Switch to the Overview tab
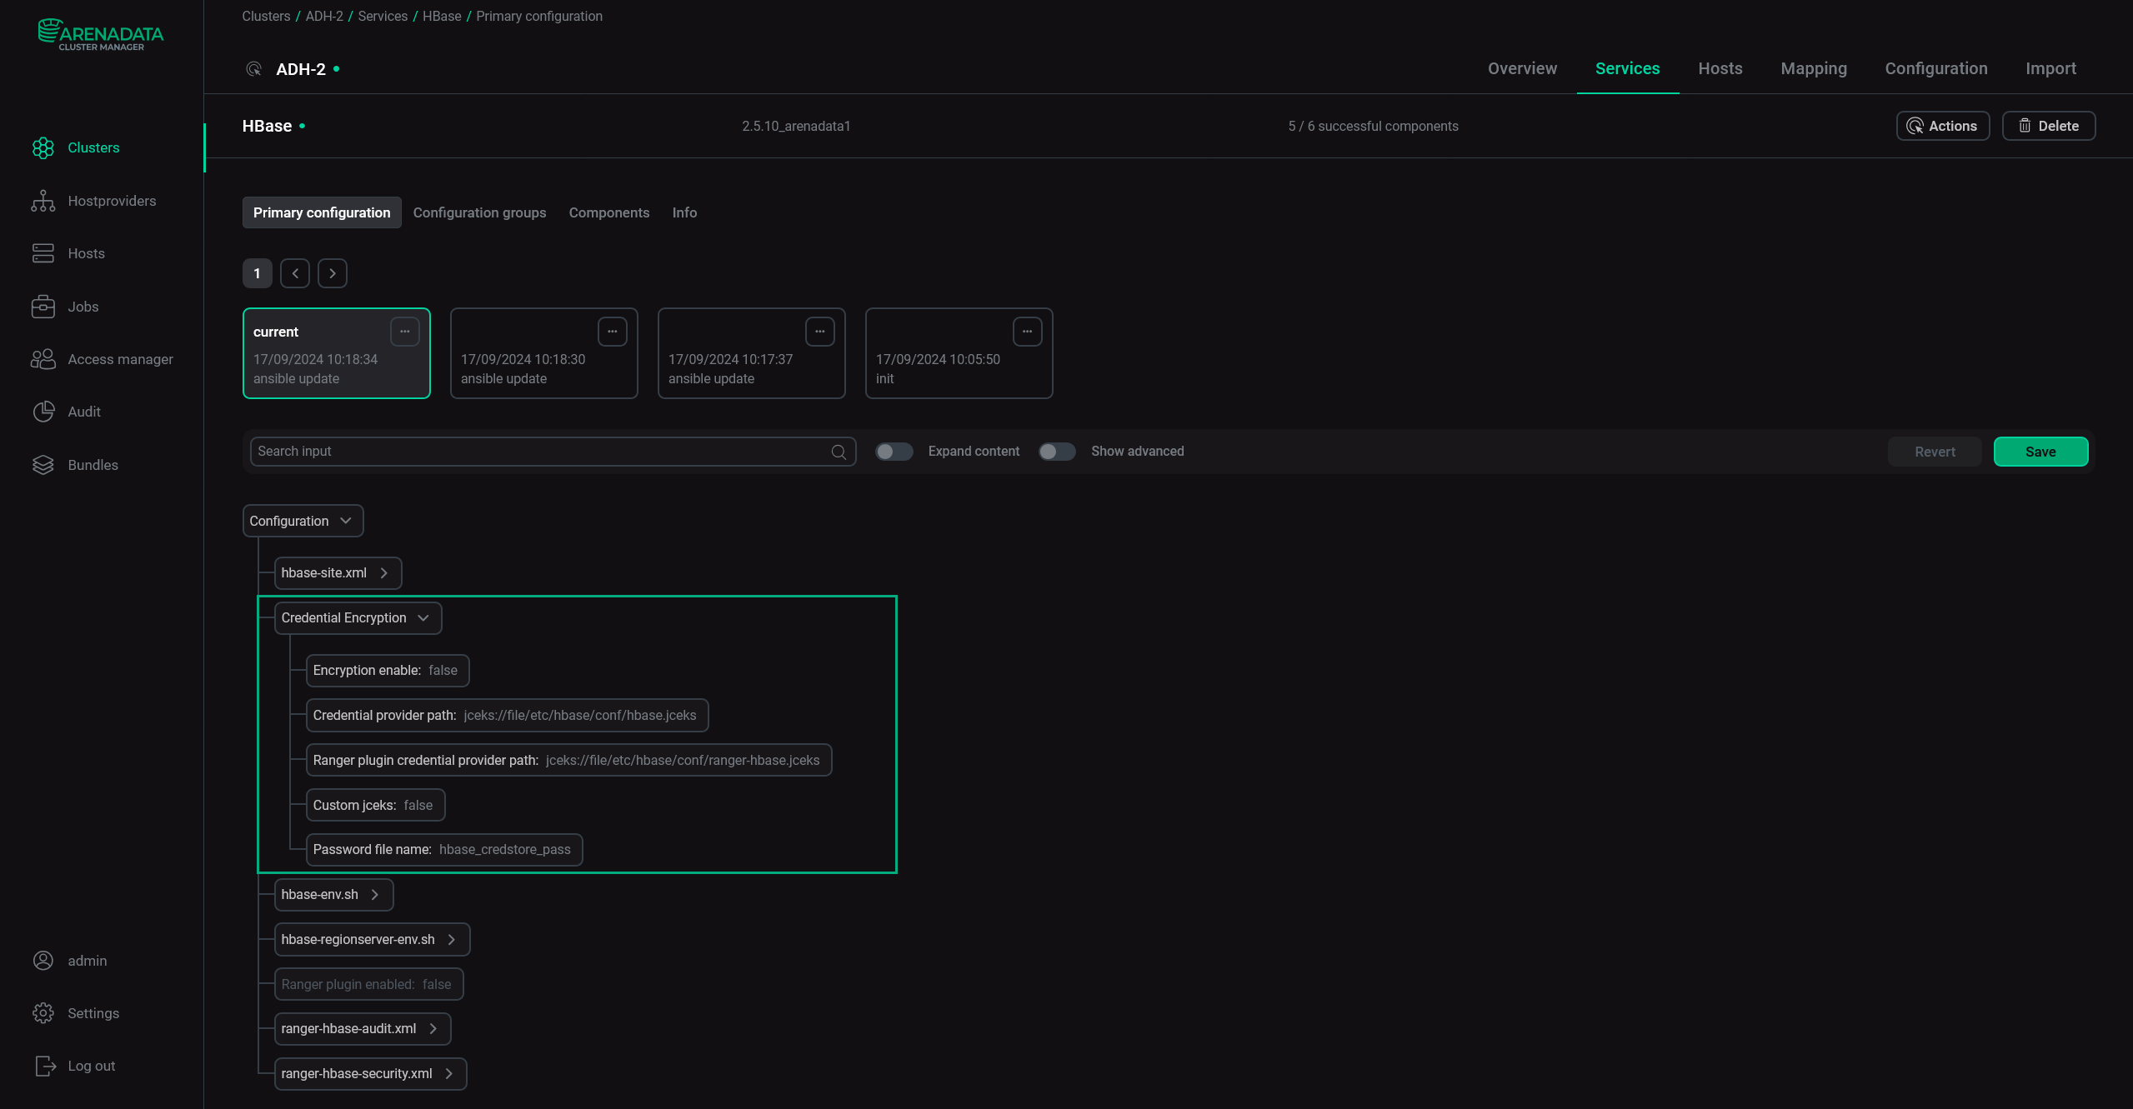This screenshot has width=2133, height=1109. click(1522, 68)
